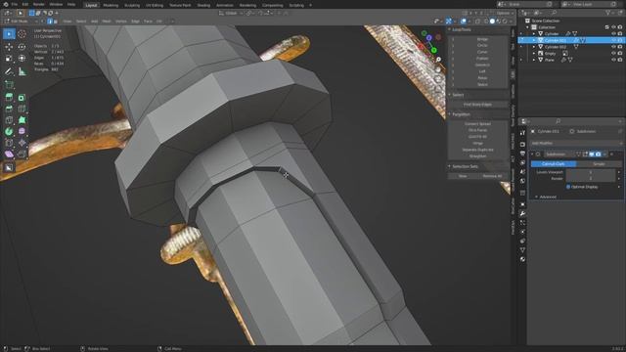626x352 pixels.
Task: Select the Rotate tool
Action: click(x=22, y=47)
